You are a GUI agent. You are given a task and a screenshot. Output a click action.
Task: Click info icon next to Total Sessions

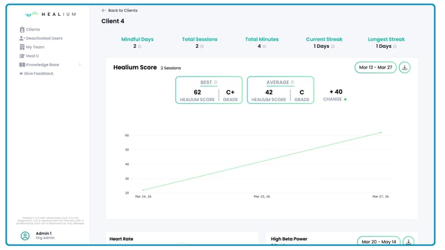[202, 47]
